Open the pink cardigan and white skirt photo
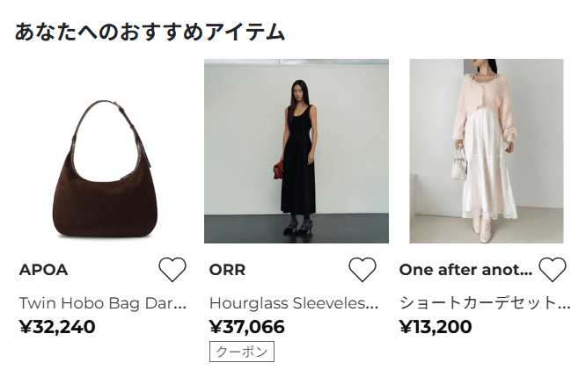This screenshot has height=370, width=586. pyautogui.click(x=487, y=151)
